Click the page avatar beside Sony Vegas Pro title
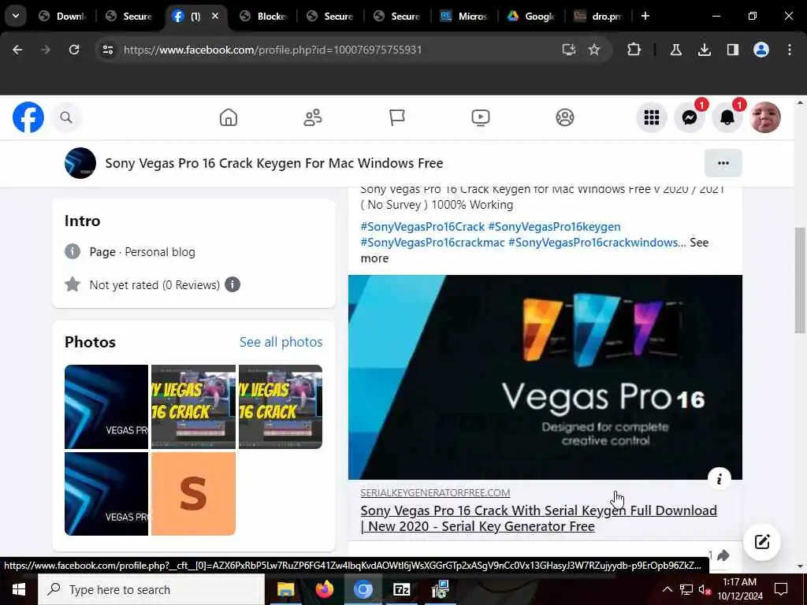This screenshot has height=605, width=807. [80, 163]
